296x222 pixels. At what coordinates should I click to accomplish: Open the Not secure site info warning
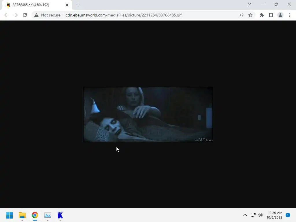pyautogui.click(x=47, y=15)
